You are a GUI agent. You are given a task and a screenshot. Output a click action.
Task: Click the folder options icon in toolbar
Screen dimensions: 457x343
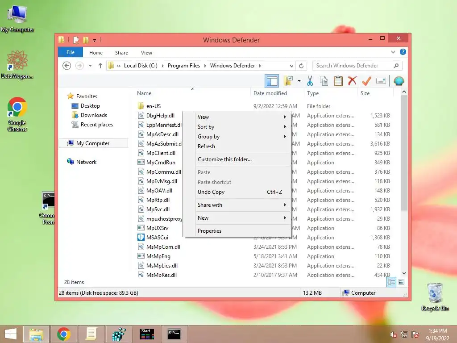coord(289,81)
